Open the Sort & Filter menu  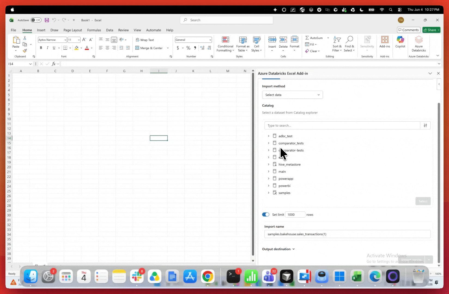pos(337,44)
